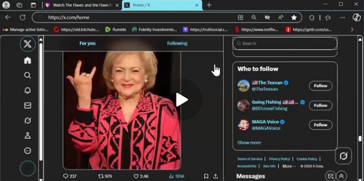Screen dimensions: 364x181
Task: Click the X Search field
Action: [285, 43]
